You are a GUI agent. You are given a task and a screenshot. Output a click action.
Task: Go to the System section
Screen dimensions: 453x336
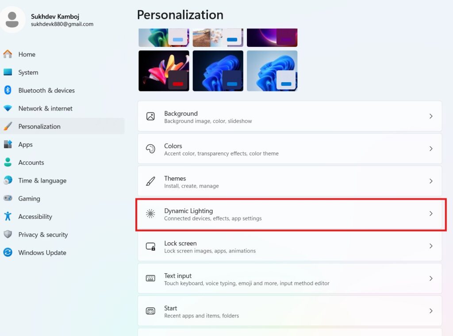point(28,73)
